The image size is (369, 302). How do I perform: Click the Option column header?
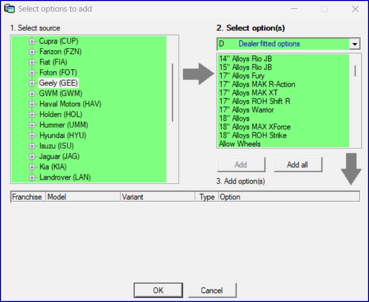[289, 197]
